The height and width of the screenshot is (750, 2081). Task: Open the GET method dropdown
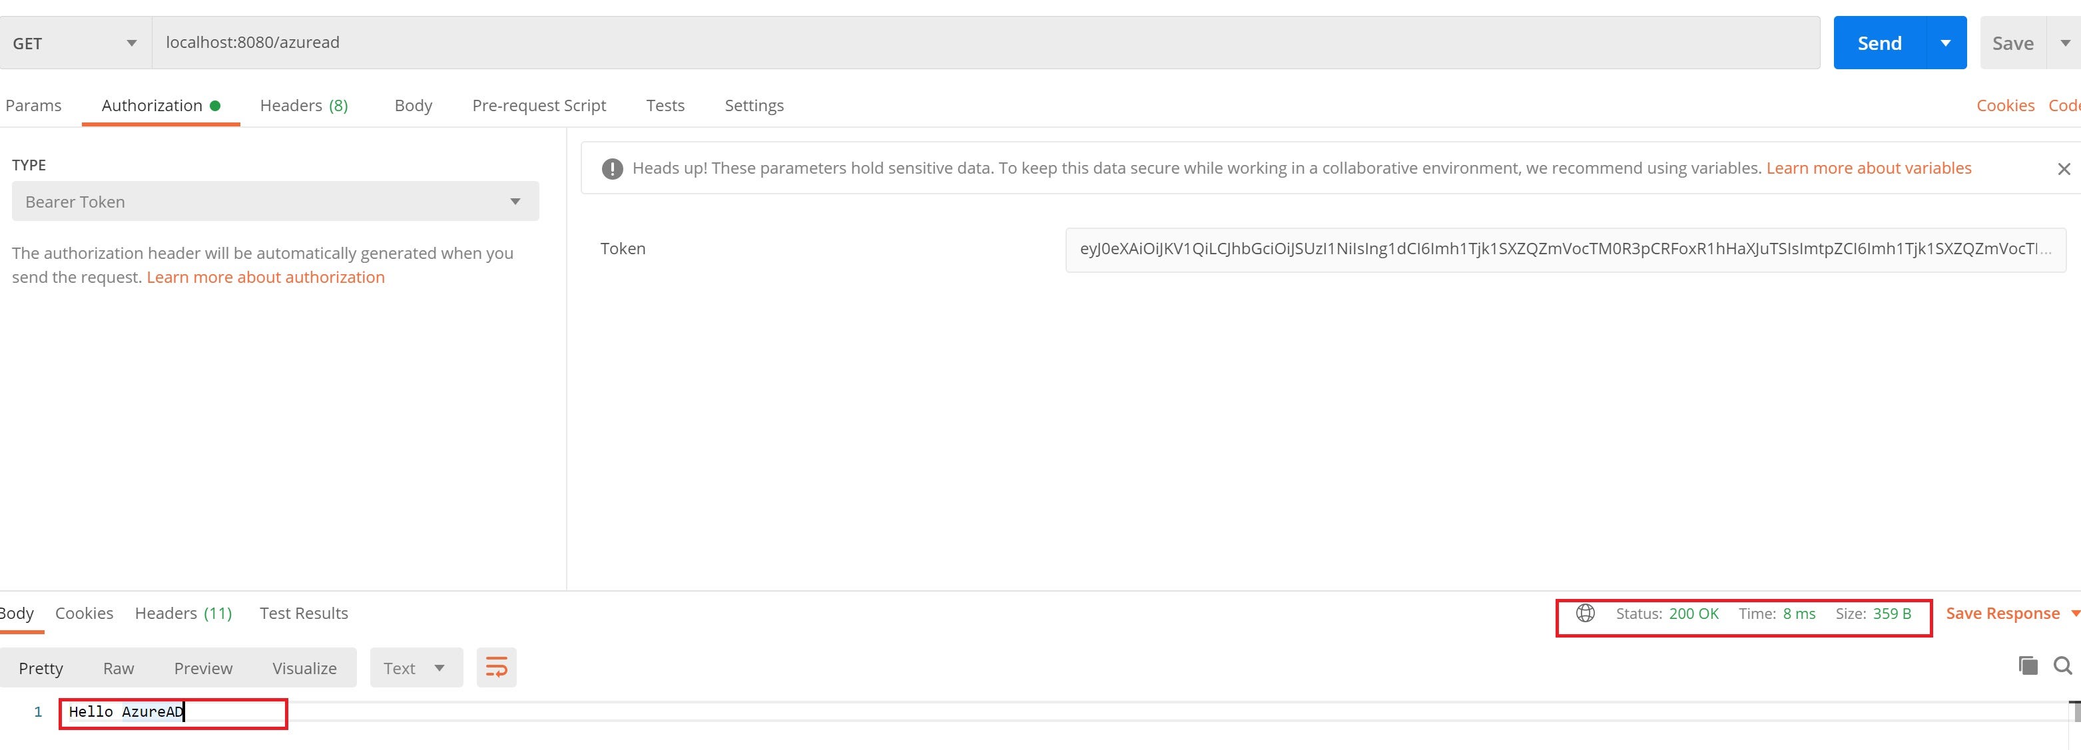point(132,43)
